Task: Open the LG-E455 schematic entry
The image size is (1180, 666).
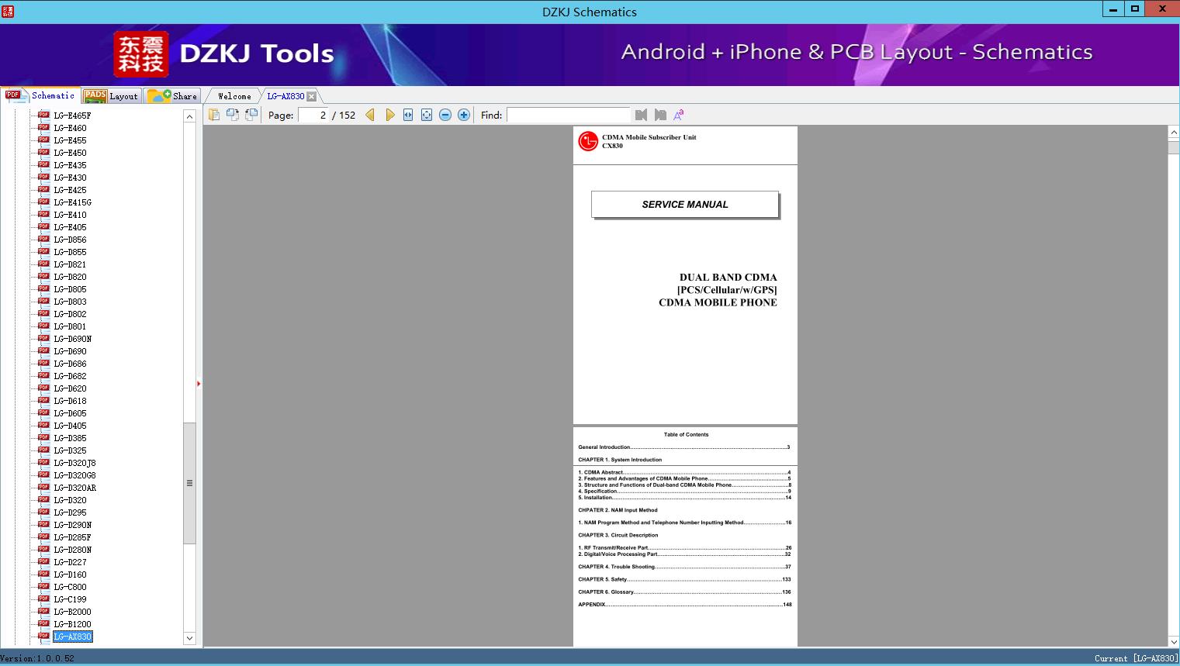Action: pos(70,140)
